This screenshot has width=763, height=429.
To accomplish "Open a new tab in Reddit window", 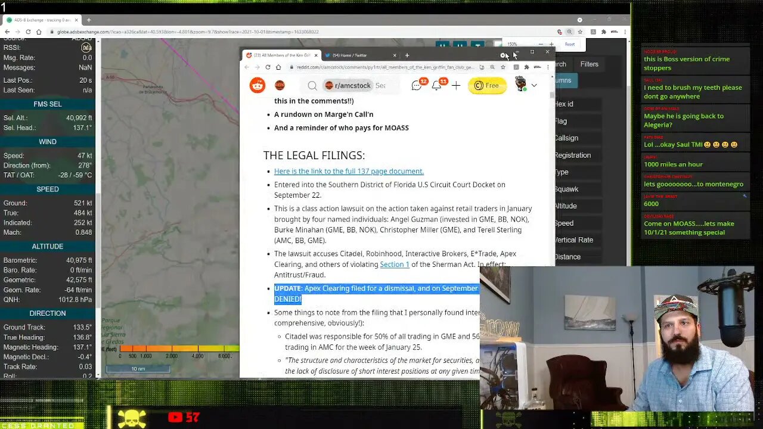I will pos(407,55).
